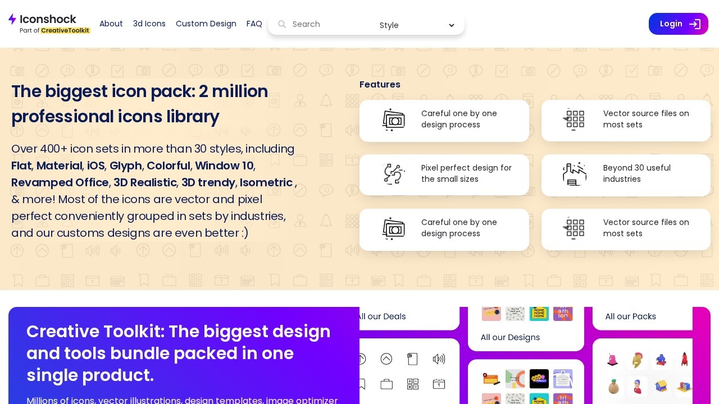Follow the Revamped Office style link
This screenshot has height=404, width=719.
click(x=60, y=182)
